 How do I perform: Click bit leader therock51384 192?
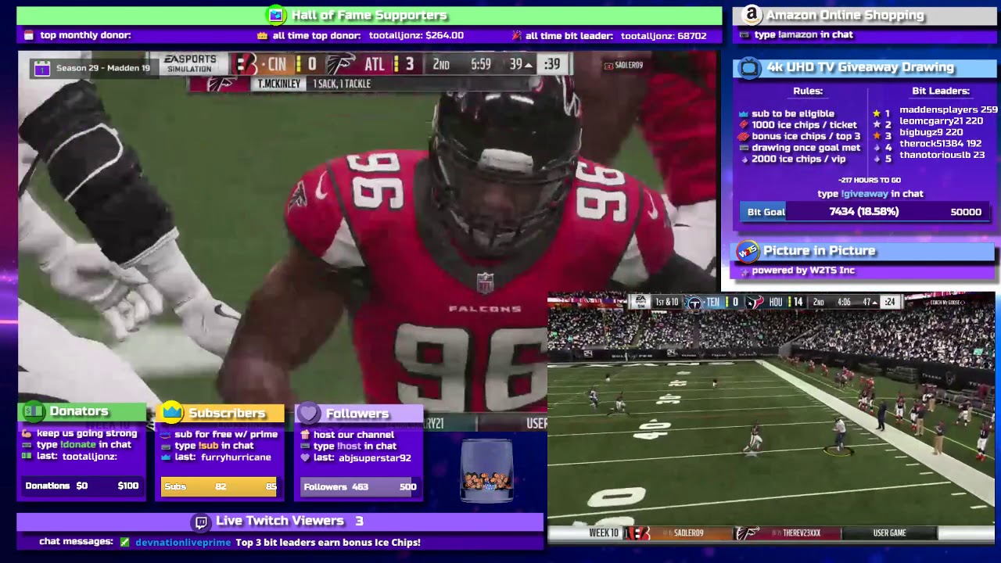tap(940, 144)
